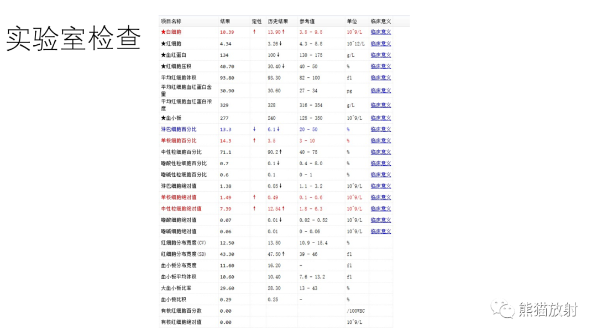Open 临床意义 link for 红细胞 row
Image resolution: width=597 pixels, height=336 pixels.
pos(381,43)
